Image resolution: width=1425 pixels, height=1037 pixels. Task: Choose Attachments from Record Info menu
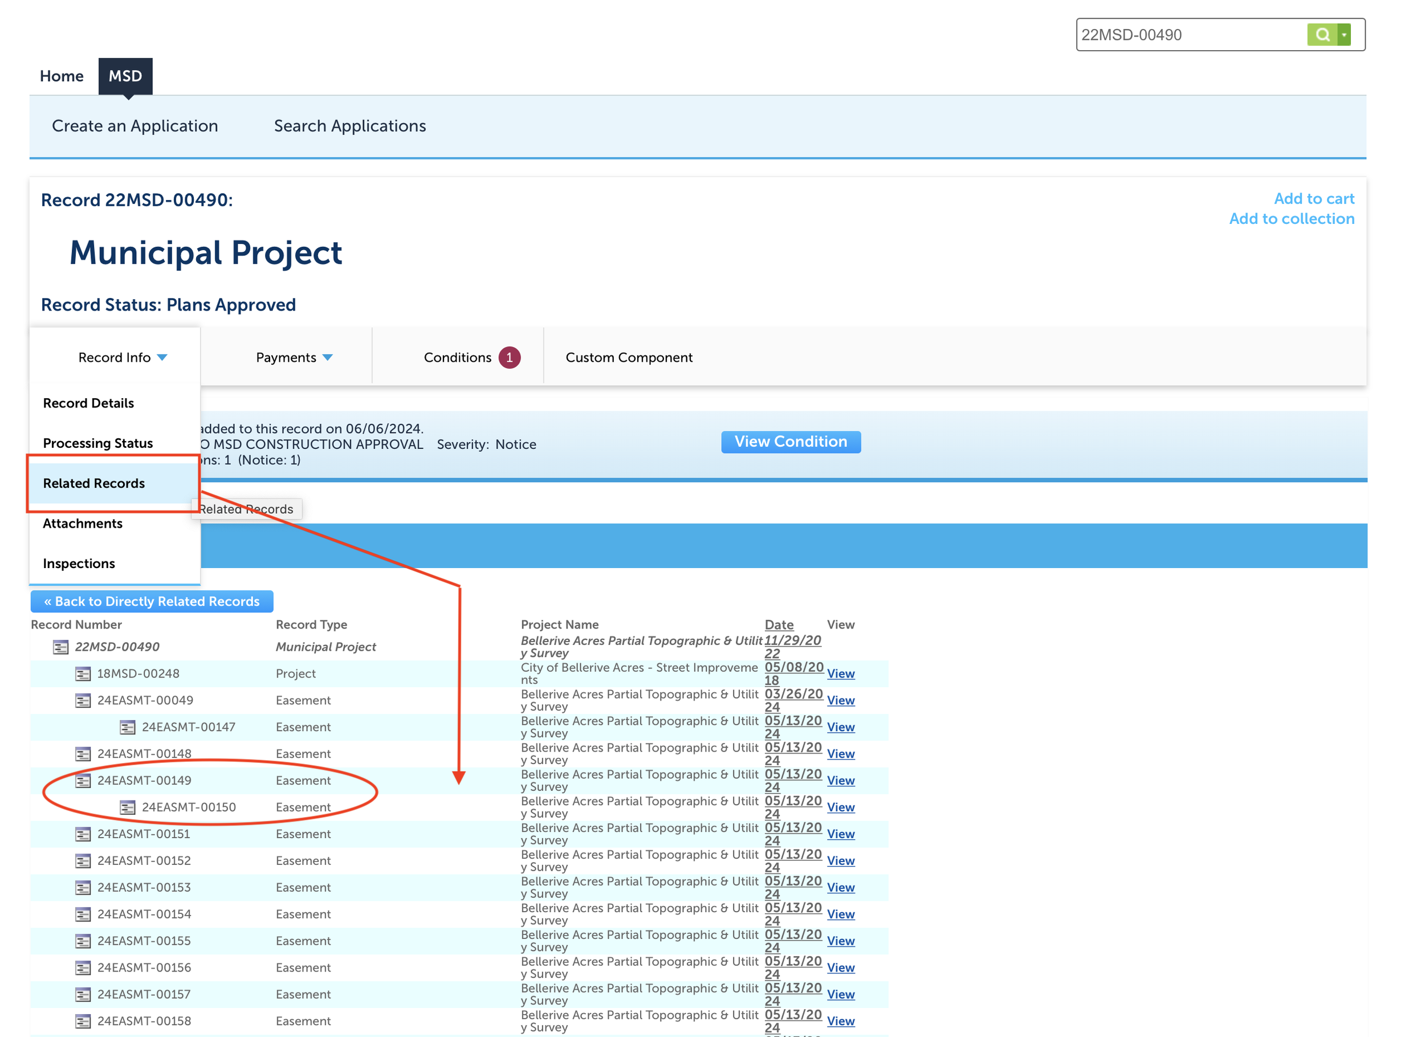tap(83, 523)
